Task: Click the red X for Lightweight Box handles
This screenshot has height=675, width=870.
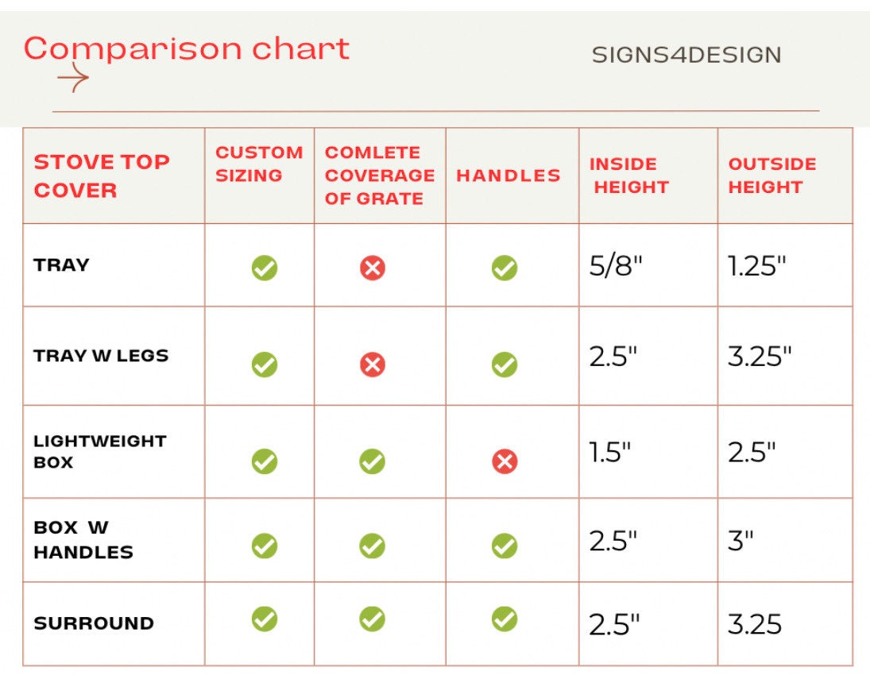Action: click(505, 461)
